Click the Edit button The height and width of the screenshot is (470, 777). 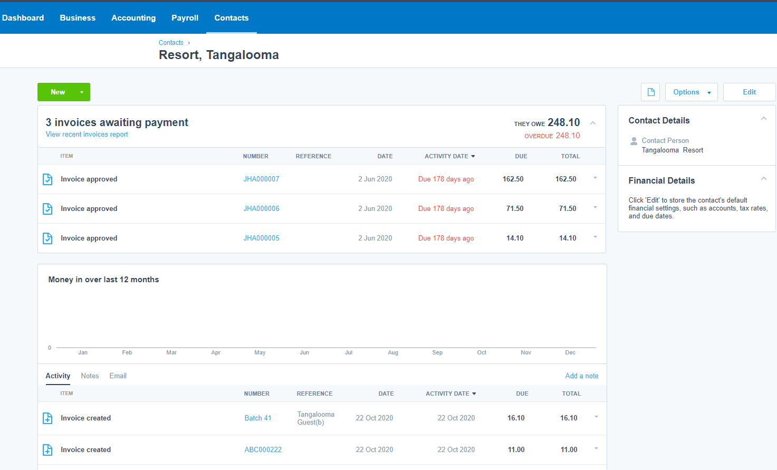[749, 92]
